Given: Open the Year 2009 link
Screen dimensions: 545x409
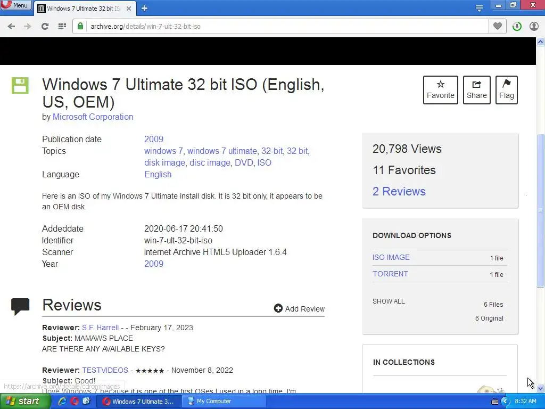Looking at the screenshot, I should (x=154, y=264).
